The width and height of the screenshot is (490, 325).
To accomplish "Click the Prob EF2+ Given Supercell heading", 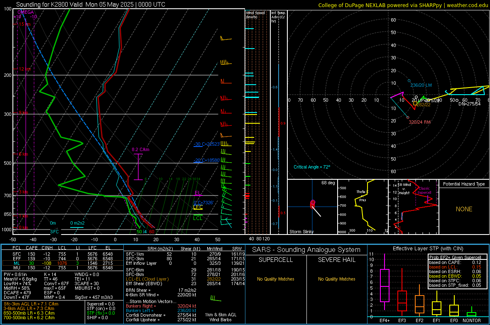I will (x=455, y=257).
